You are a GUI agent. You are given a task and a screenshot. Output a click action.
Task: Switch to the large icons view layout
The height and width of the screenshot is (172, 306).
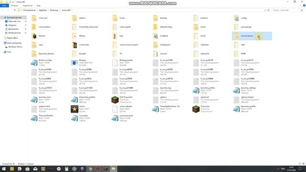303,164
